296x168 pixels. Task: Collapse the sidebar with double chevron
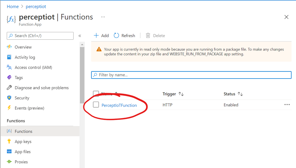pos(80,36)
